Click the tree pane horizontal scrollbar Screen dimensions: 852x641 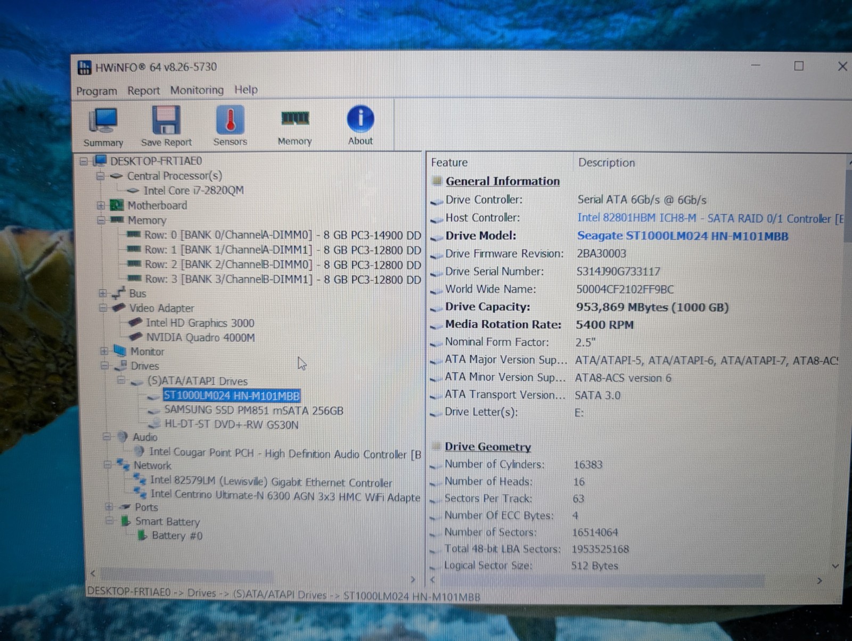(x=186, y=575)
